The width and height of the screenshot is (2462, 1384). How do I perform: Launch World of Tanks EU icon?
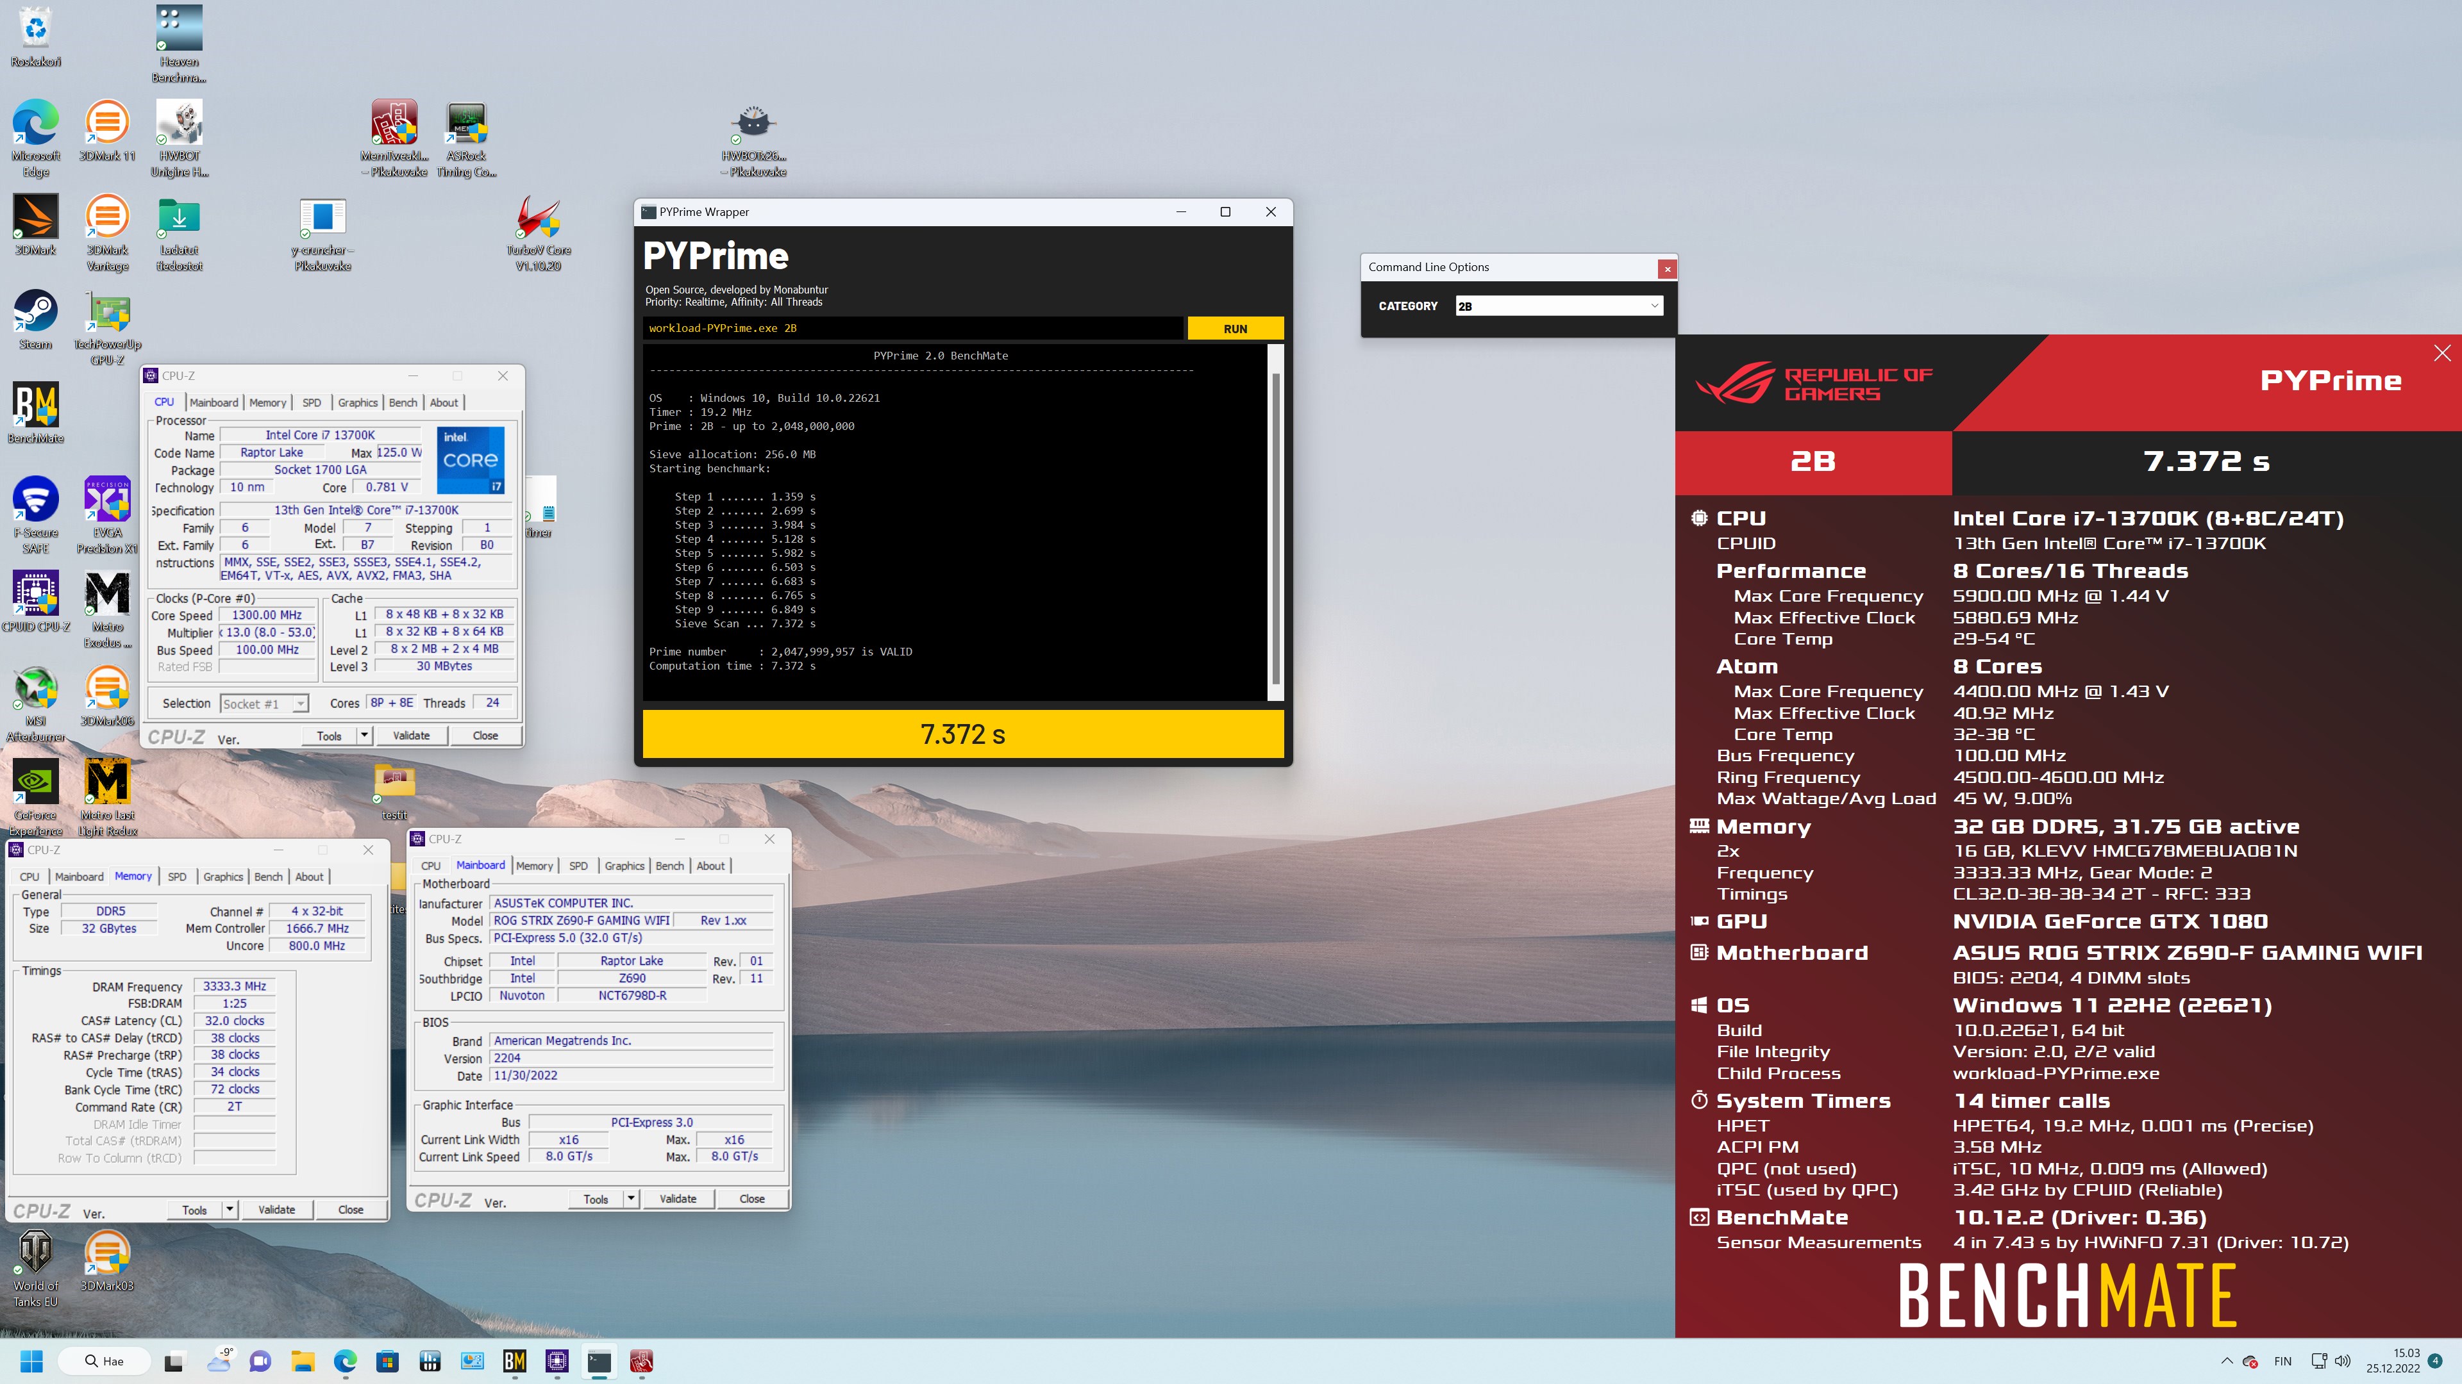pos(35,1267)
